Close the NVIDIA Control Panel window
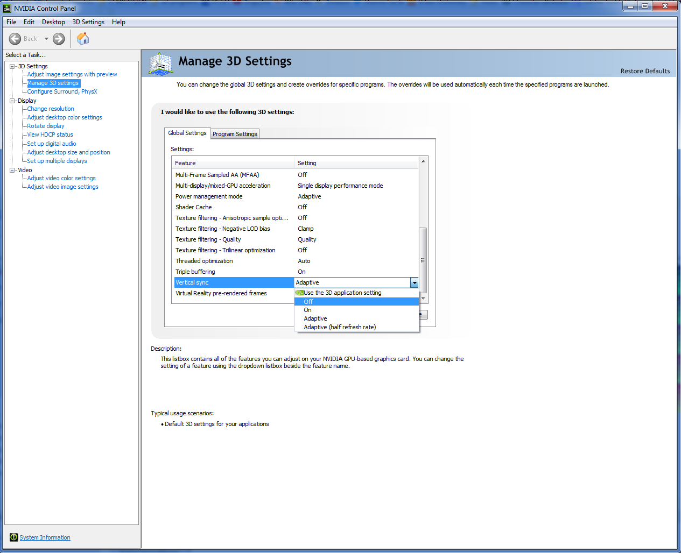This screenshot has height=553, width=681. pos(665,6)
